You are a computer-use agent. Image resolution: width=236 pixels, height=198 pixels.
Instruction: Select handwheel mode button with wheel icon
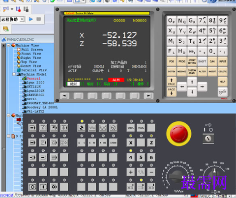point(114,128)
